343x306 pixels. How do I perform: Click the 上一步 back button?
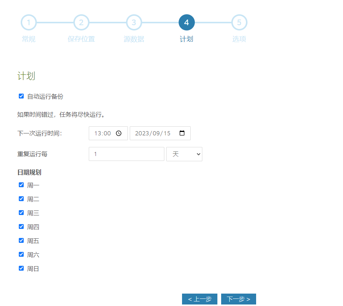(x=200, y=299)
